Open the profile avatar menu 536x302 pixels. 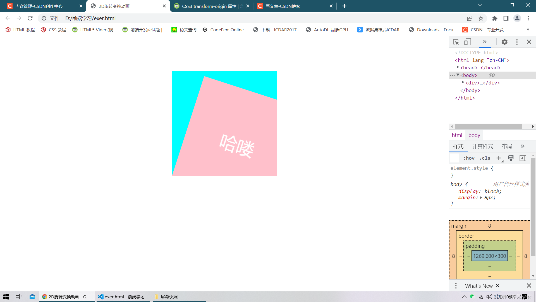[x=517, y=18]
